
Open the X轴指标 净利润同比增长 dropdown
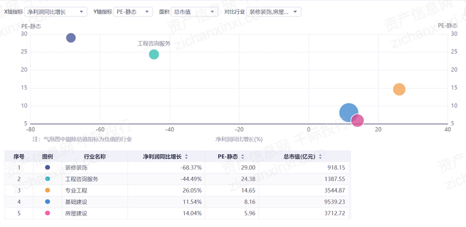click(55, 12)
